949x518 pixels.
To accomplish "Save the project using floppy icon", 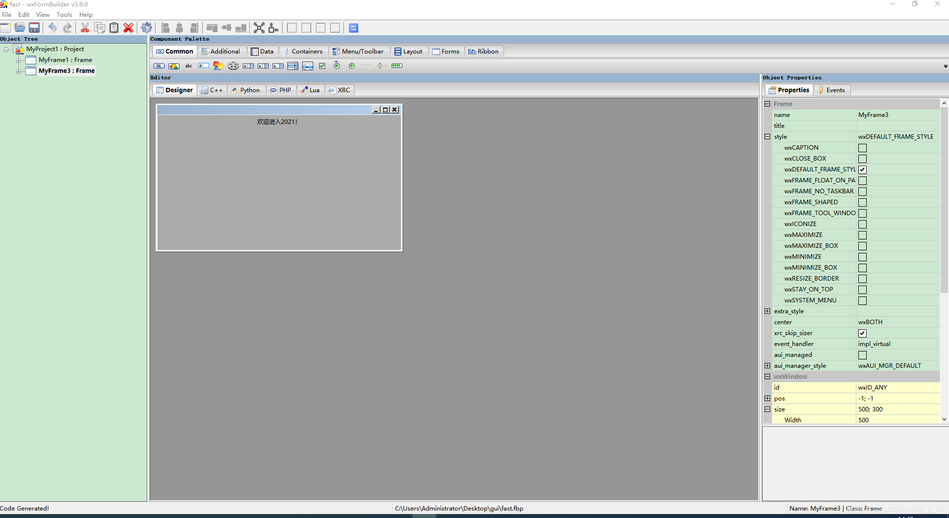I will click(x=34, y=28).
